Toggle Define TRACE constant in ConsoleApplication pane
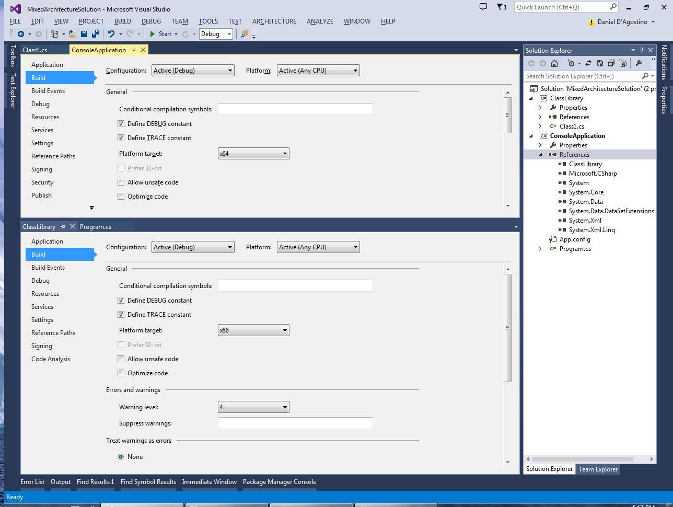 (x=121, y=138)
